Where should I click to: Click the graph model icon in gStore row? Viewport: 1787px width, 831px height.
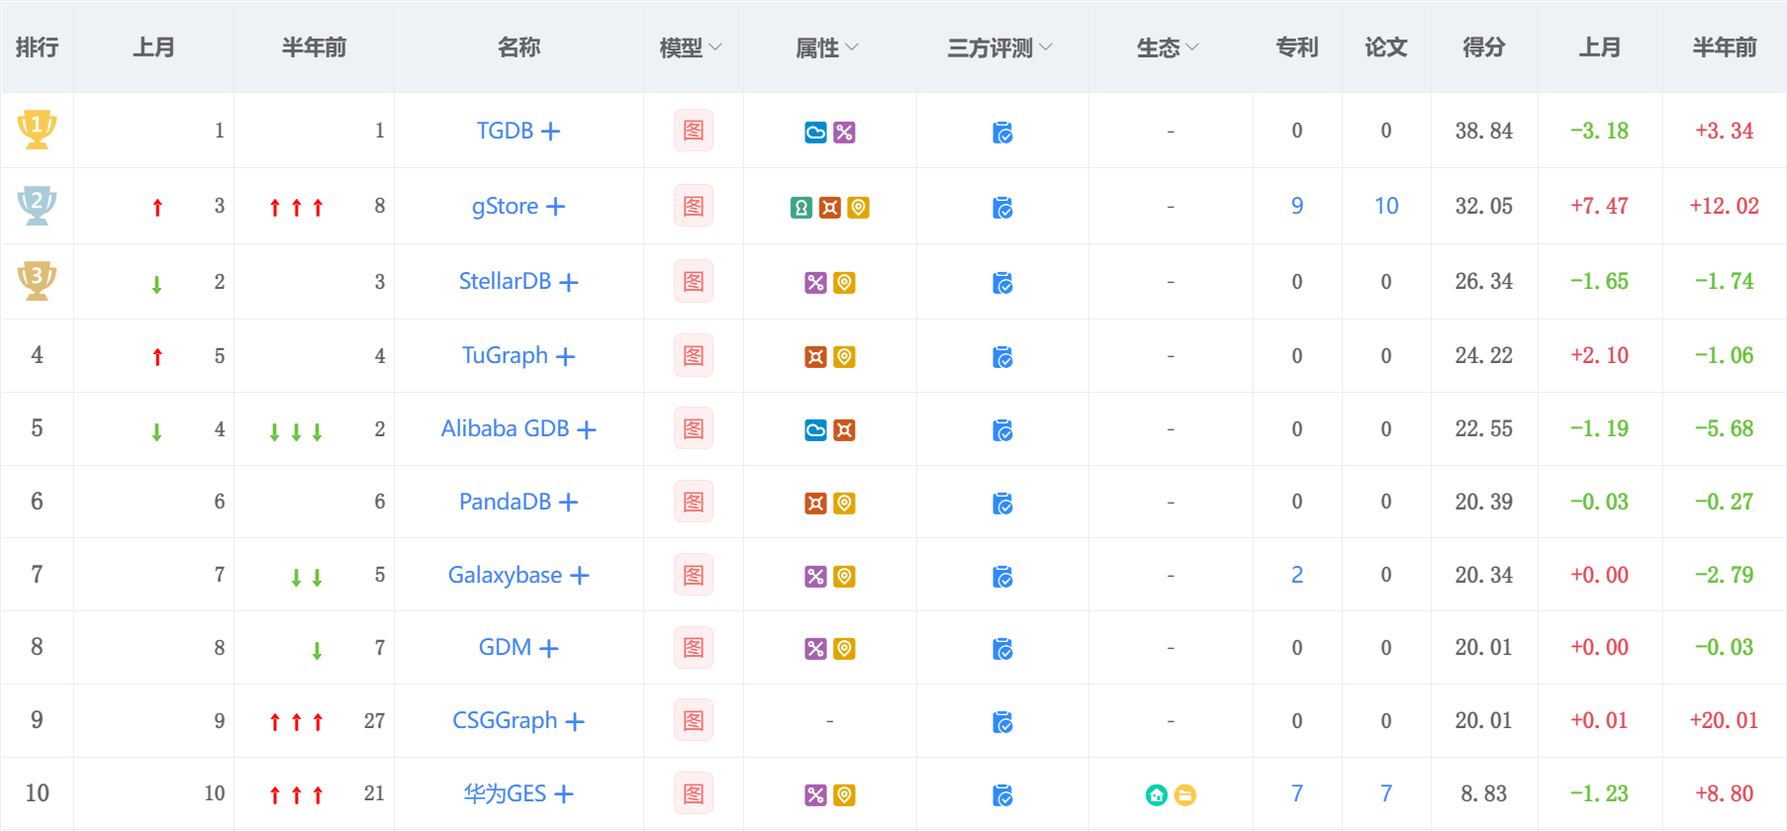[694, 206]
